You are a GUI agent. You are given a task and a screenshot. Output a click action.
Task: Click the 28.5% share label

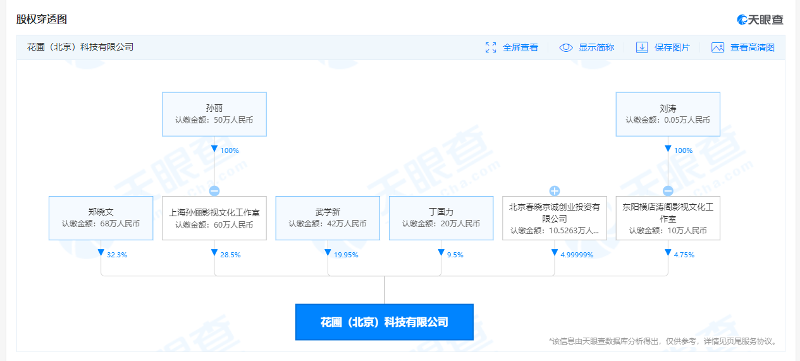[x=230, y=255]
